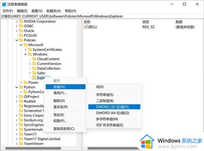
Task: Choose 删除(D) in the context menu
Action: click(66, 101)
